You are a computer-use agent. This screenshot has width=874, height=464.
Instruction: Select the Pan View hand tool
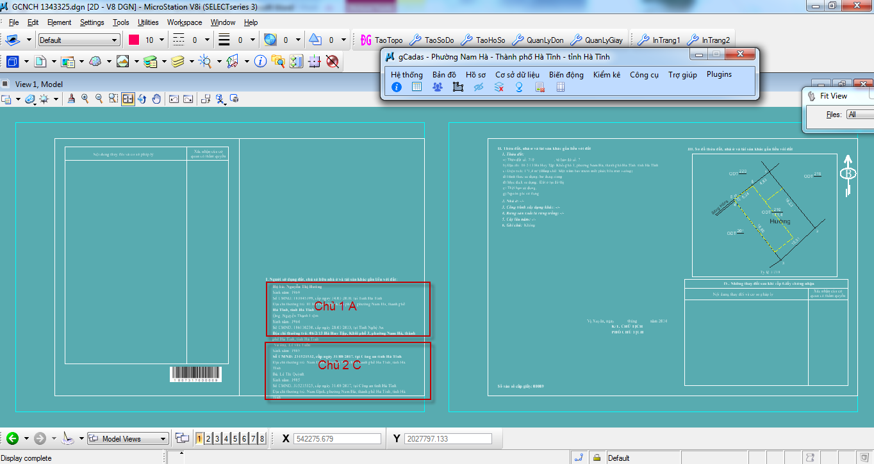click(156, 99)
